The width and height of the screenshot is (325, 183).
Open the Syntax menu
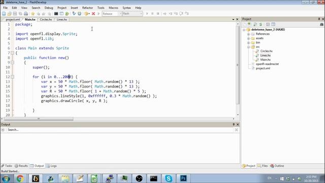click(x=126, y=8)
